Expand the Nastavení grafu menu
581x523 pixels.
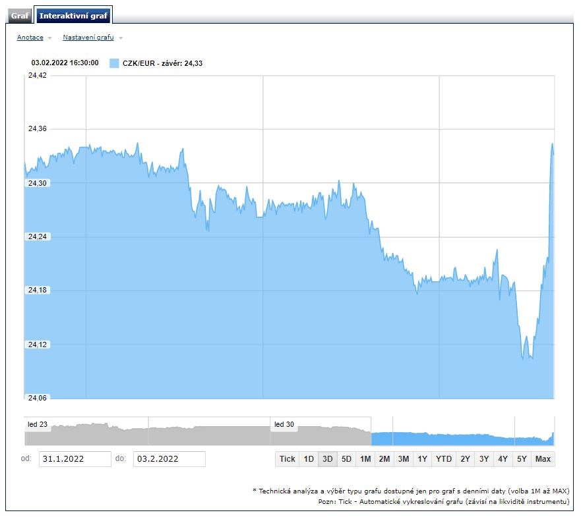click(x=88, y=38)
